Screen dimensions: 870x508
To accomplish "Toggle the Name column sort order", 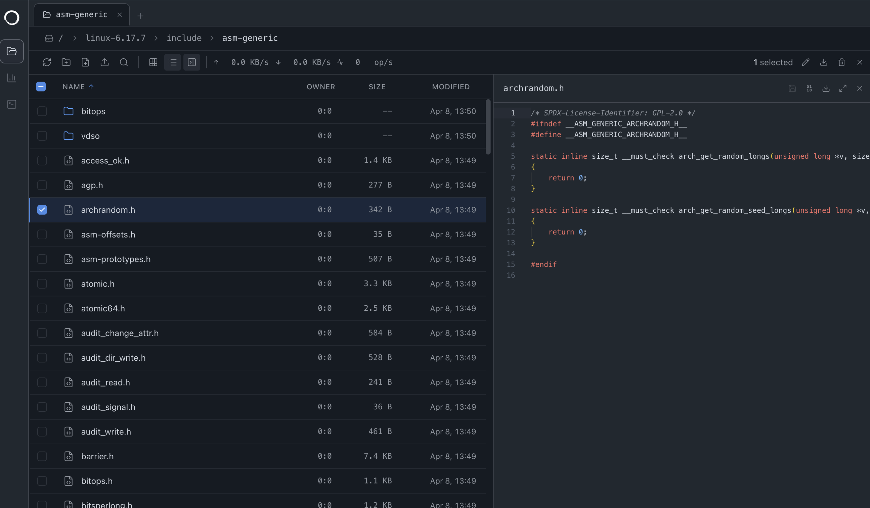I will (x=77, y=86).
